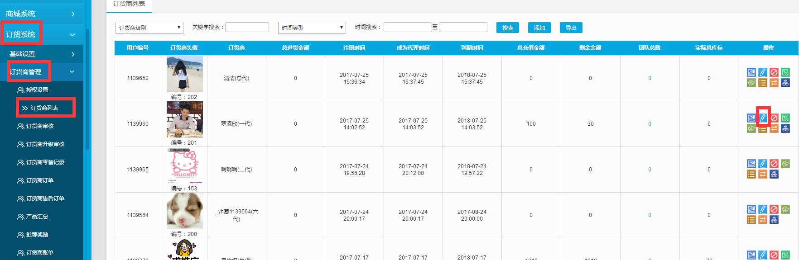Click the green document-clock icon in row 1139652
Screen dimensions: 799x260
[785, 72]
